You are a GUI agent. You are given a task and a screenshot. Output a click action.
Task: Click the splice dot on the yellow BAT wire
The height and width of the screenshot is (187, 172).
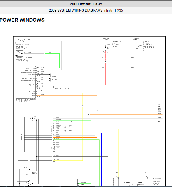(83, 106)
